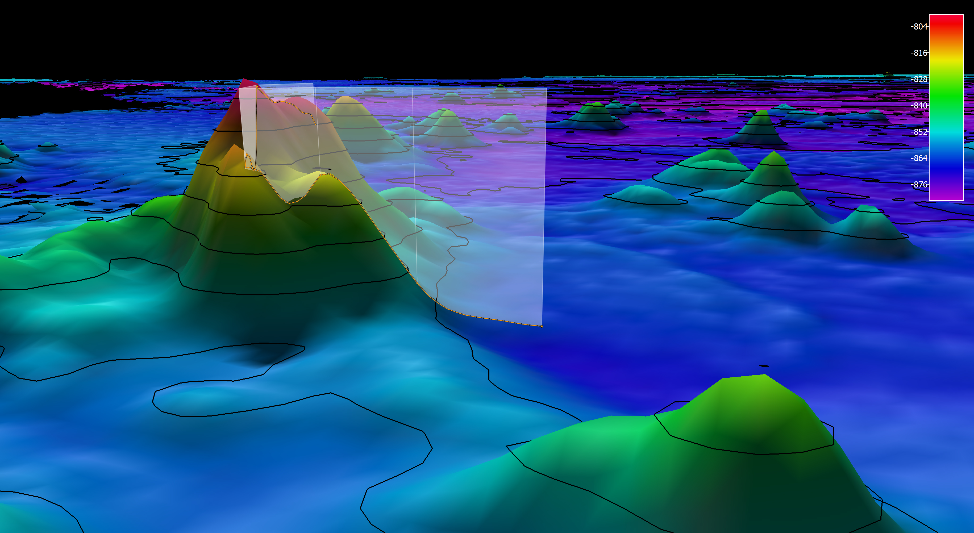Image resolution: width=974 pixels, height=533 pixels.
Task: Click the -852 legend label
Action: point(919,132)
